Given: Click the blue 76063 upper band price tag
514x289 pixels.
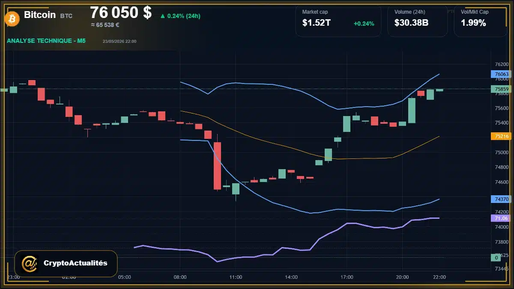Looking at the screenshot, I should pyautogui.click(x=501, y=74).
